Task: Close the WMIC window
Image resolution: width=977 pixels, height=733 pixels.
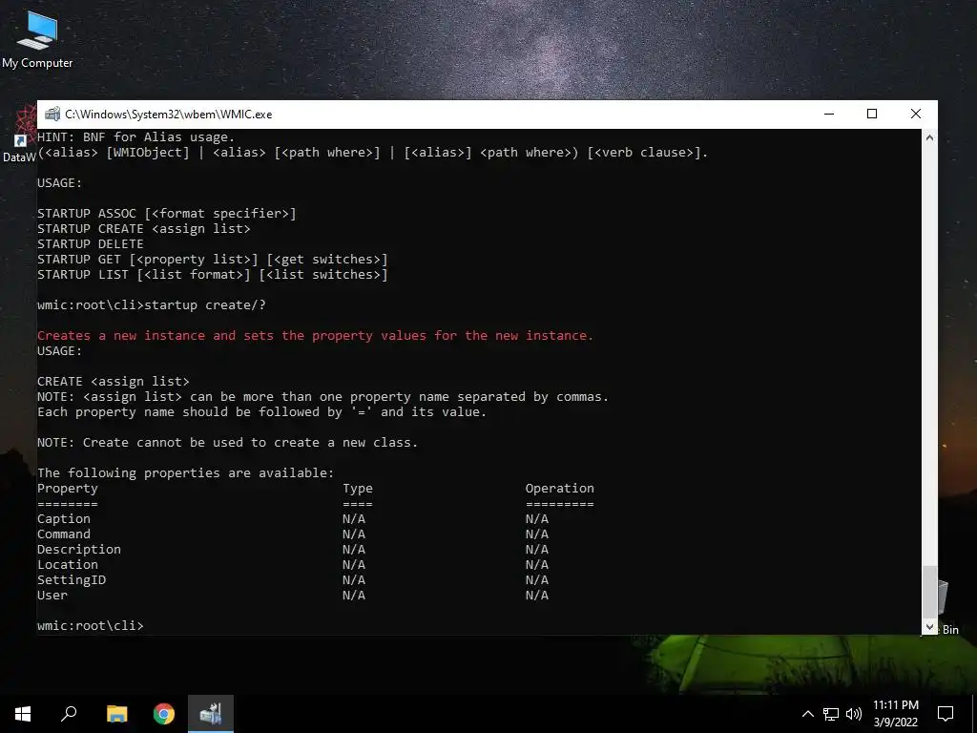Action: click(x=915, y=115)
